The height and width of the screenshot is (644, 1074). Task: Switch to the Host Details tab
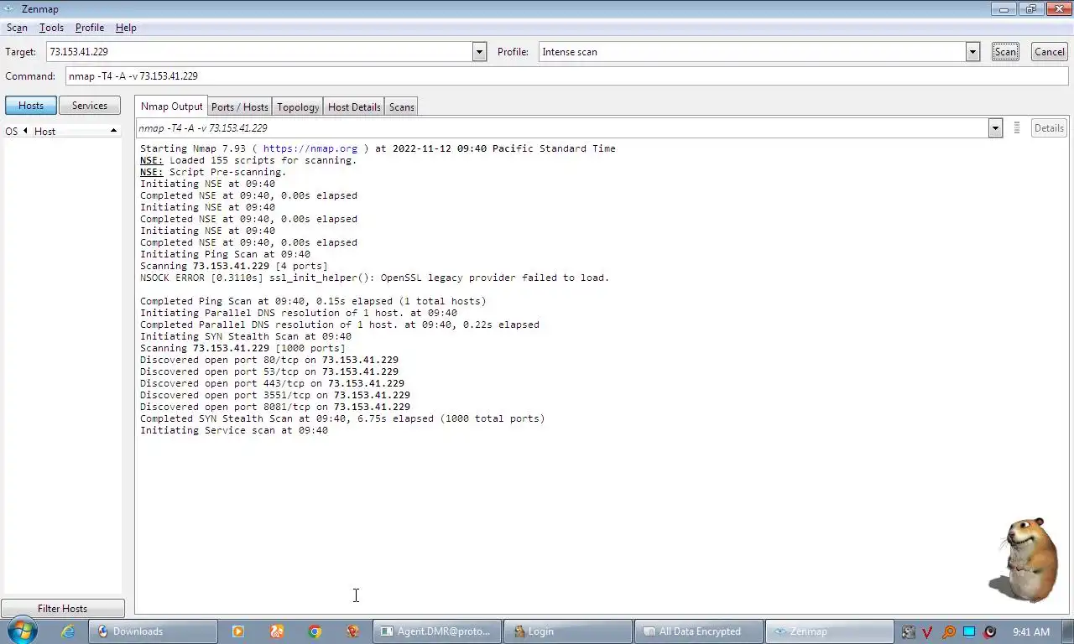[x=354, y=107]
